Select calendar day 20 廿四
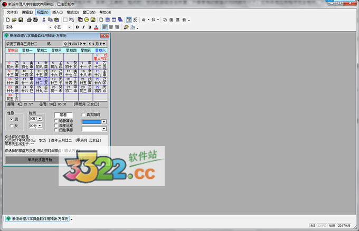 tap(71, 81)
